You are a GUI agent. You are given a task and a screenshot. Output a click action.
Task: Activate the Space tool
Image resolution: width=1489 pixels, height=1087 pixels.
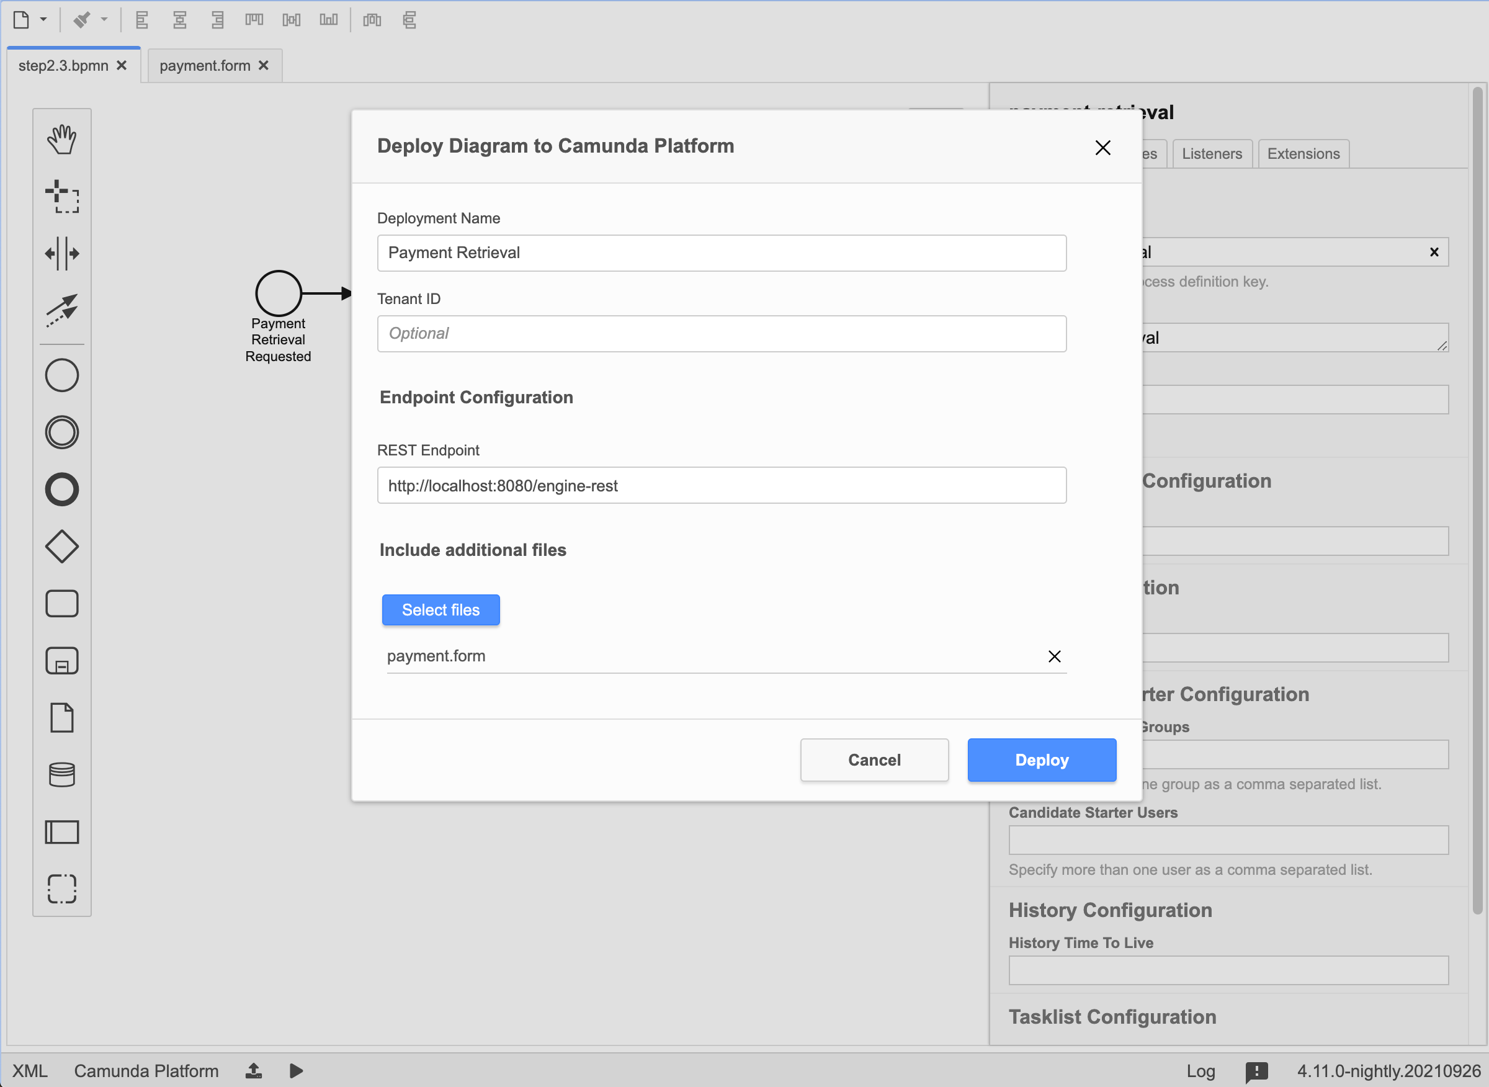click(x=62, y=253)
